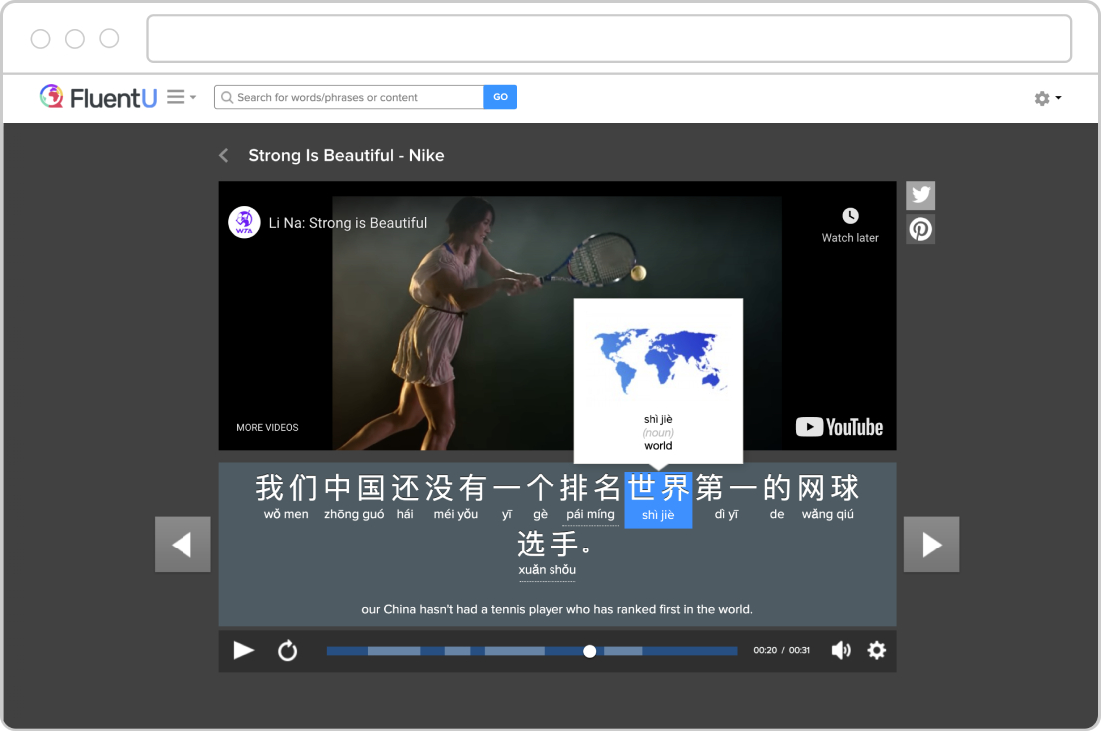Toggle loop replay for the caption
1101x731 pixels.
point(288,650)
